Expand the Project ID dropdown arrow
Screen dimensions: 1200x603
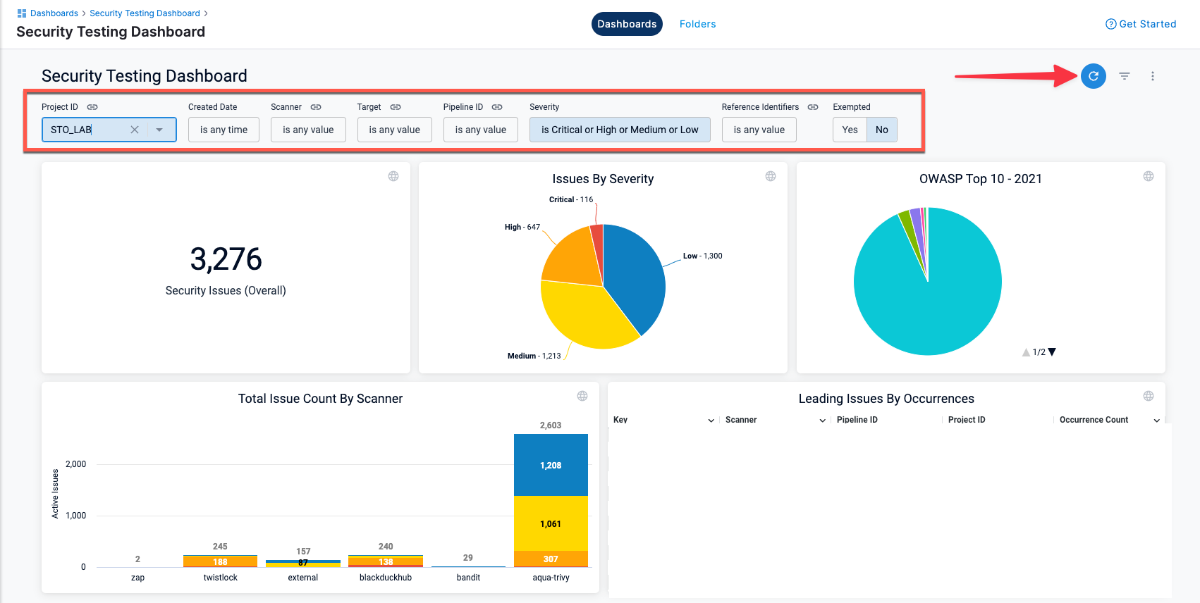159,130
